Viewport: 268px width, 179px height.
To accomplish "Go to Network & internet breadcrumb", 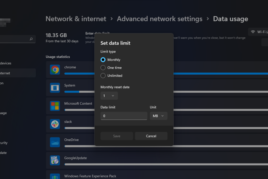I will pyautogui.click(x=76, y=19).
